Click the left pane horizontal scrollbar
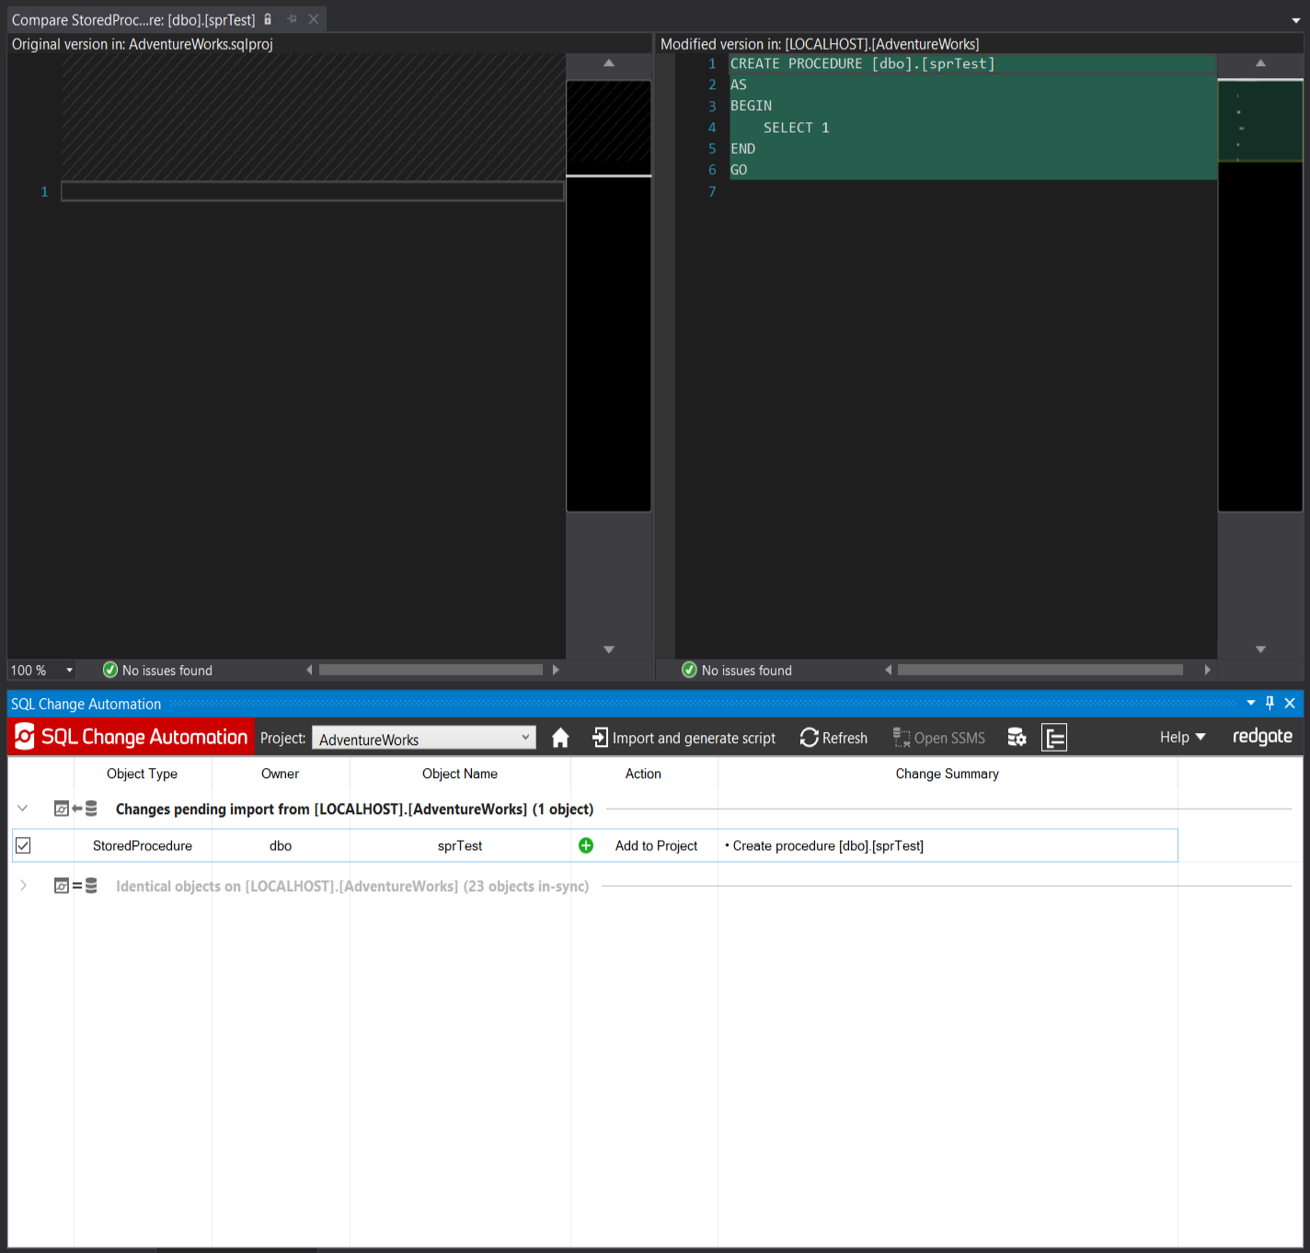The width and height of the screenshot is (1310, 1253). point(431,671)
